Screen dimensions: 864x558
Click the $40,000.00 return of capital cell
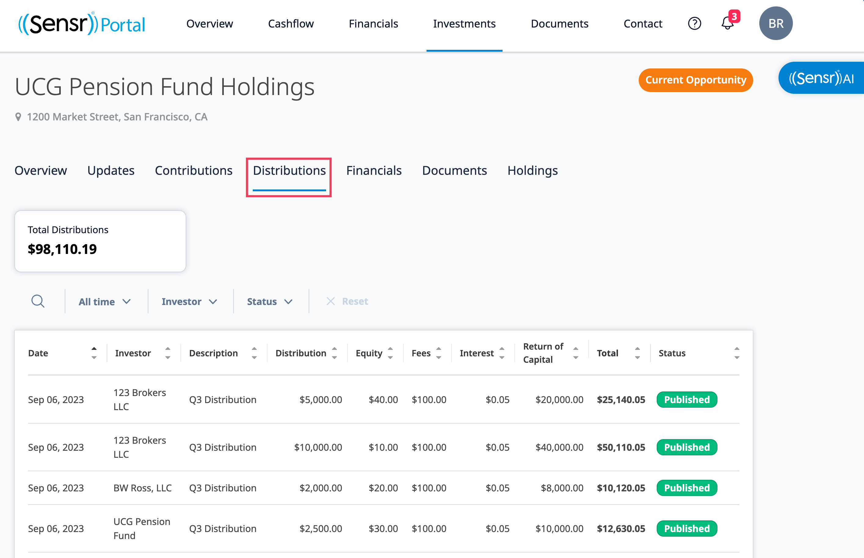(559, 447)
